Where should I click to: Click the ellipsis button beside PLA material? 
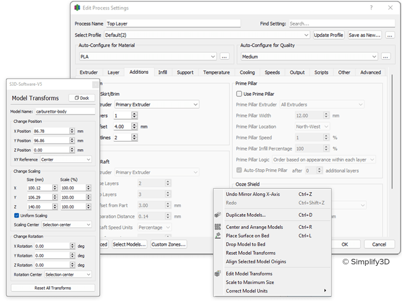(224, 57)
